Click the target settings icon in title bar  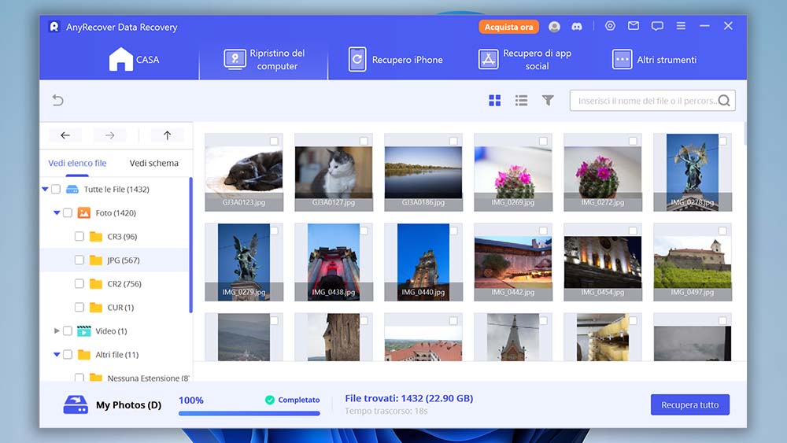click(x=610, y=26)
